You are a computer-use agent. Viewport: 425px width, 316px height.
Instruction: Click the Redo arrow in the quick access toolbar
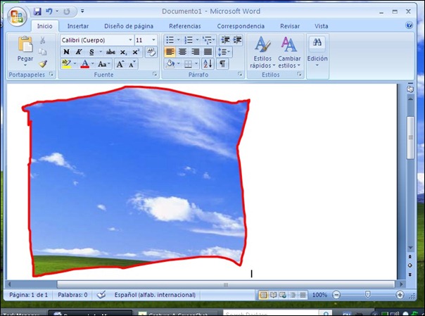click(x=66, y=11)
